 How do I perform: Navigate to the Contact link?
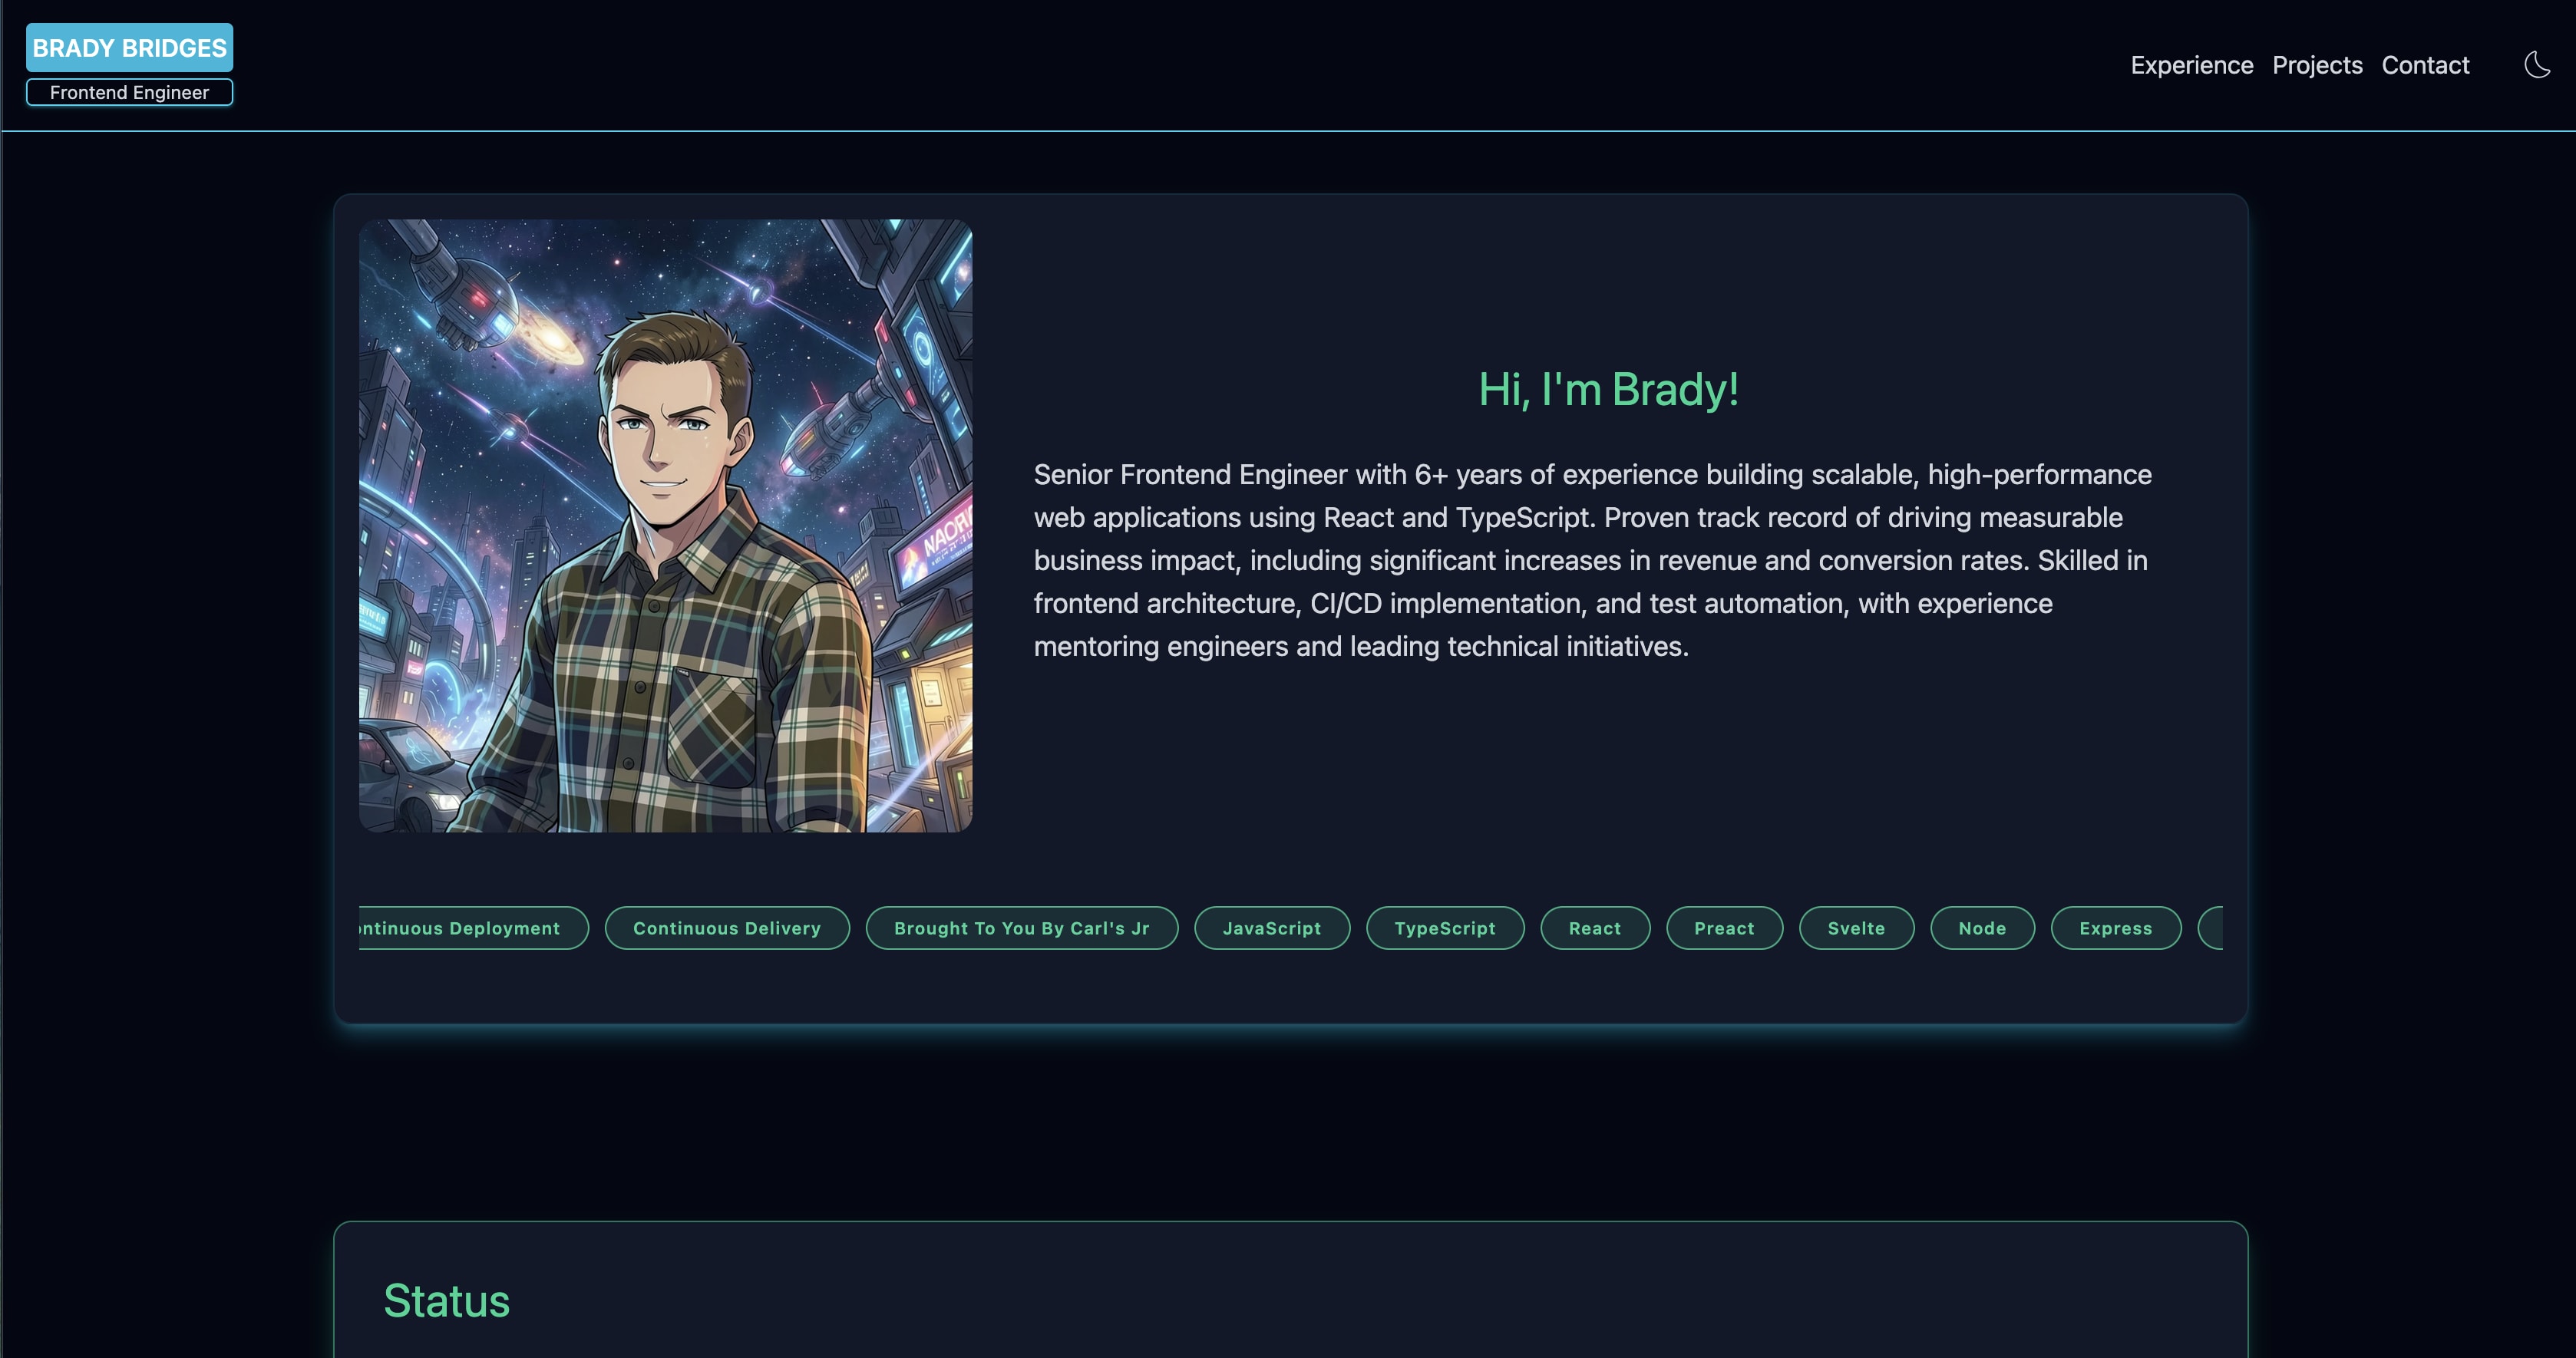click(x=2425, y=65)
